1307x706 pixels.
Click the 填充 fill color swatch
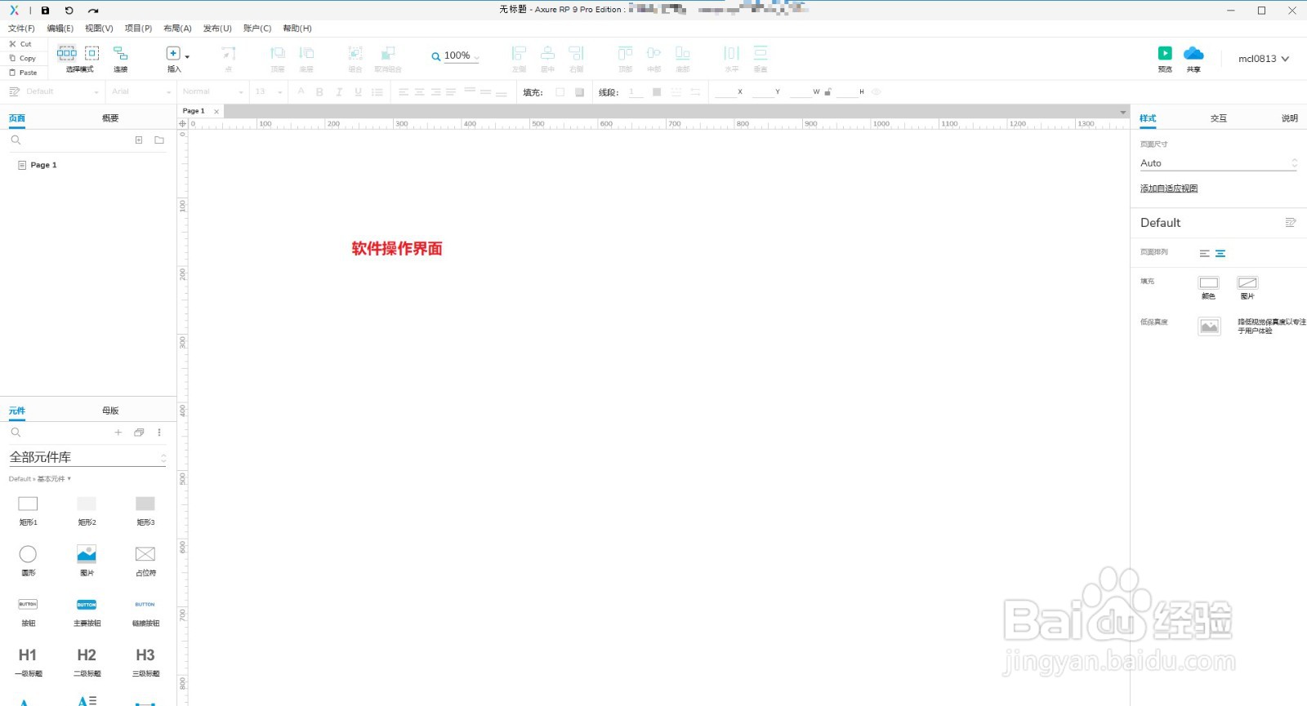click(x=560, y=92)
